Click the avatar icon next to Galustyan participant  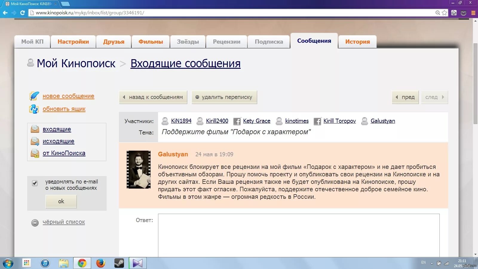click(x=364, y=121)
